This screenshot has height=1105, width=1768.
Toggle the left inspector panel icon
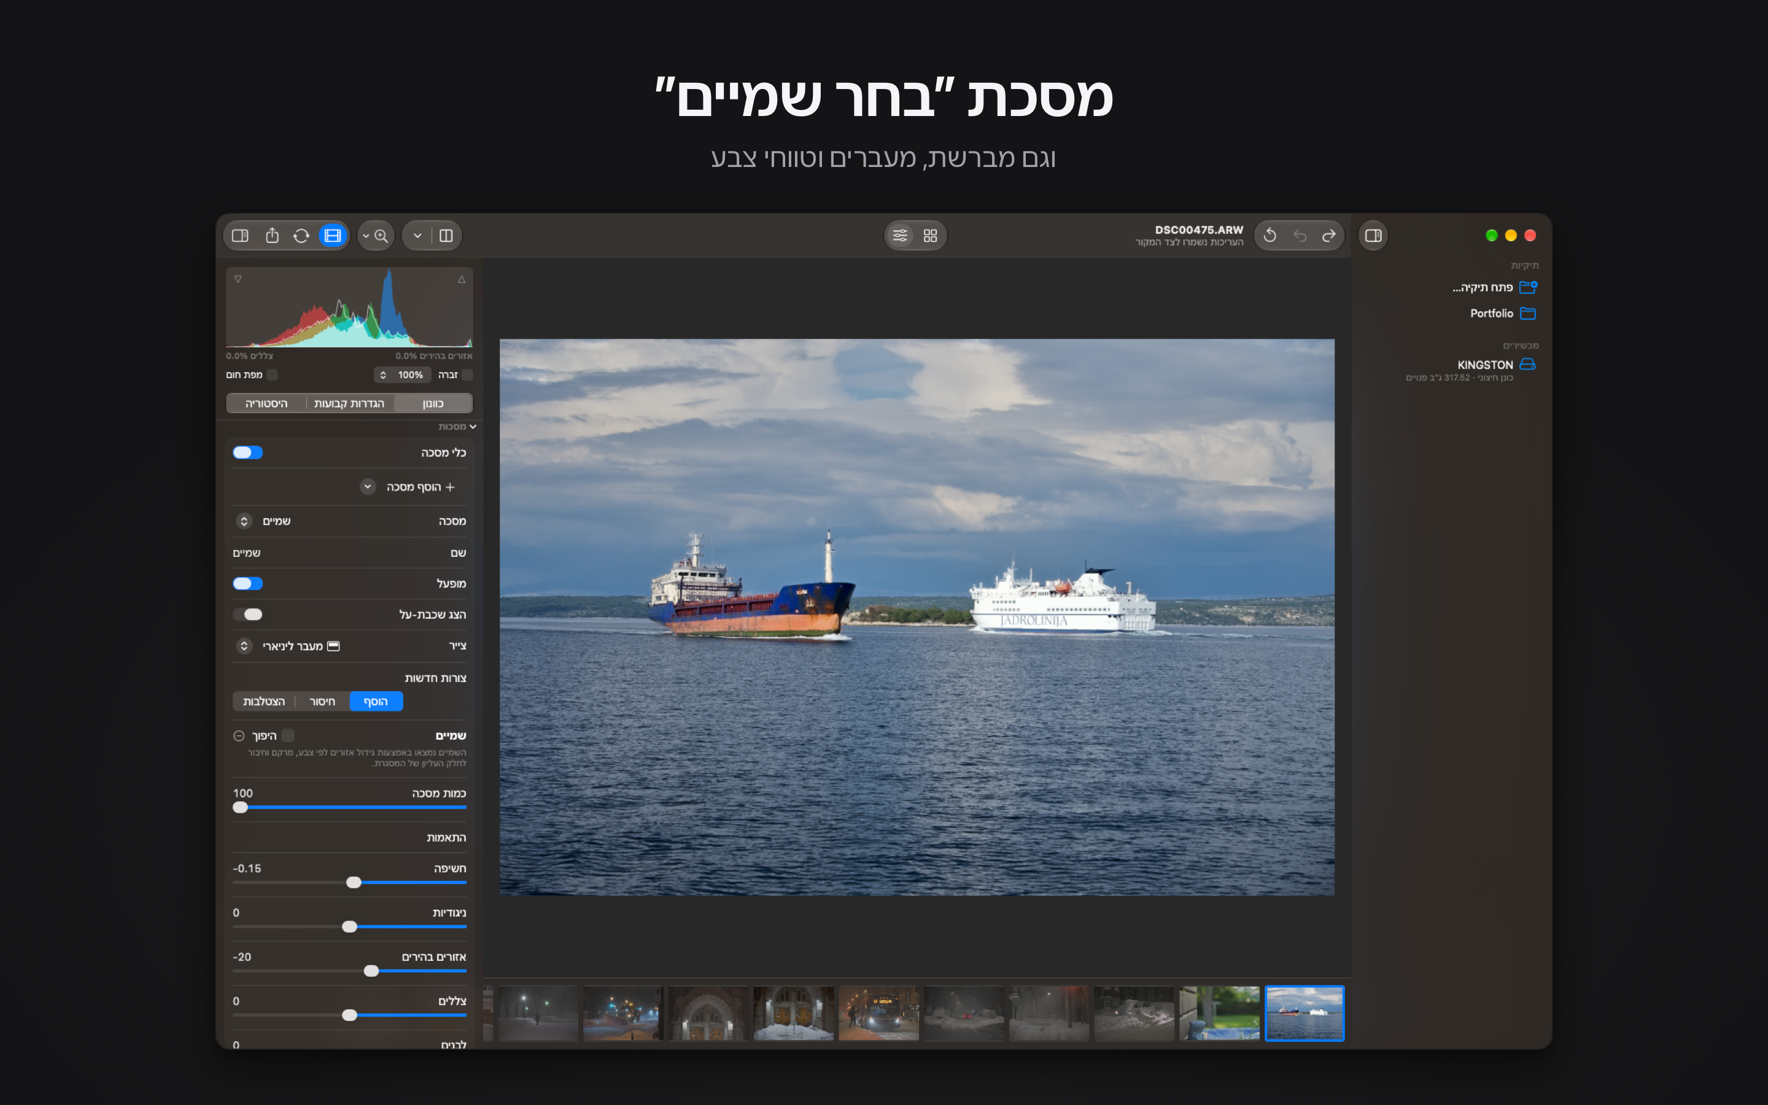239,235
